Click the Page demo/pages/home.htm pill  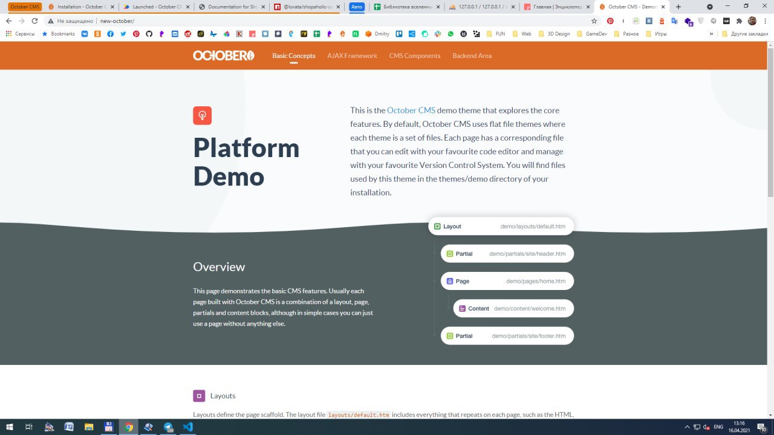click(507, 282)
